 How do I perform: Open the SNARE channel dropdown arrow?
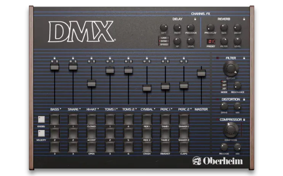(80, 109)
